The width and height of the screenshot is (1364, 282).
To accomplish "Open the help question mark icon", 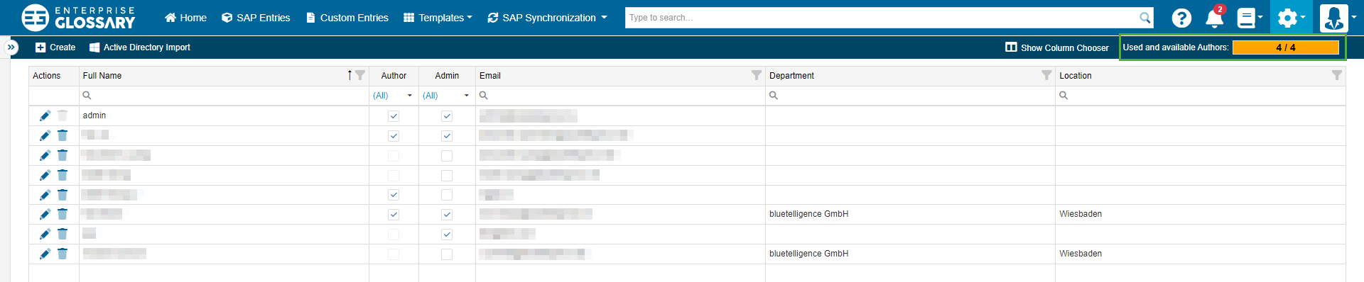I will tap(1181, 18).
